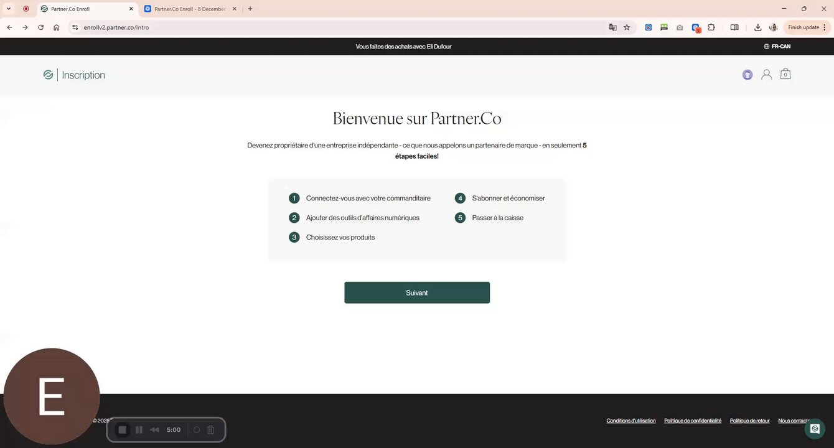Viewport: 834px width, 448px height.
Task: Open the chat widget icon at bottom right
Action: tap(815, 429)
